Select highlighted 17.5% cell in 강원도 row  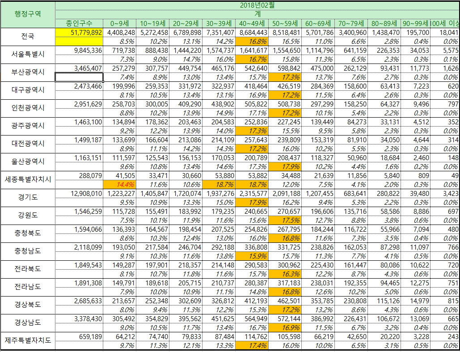pos(285,221)
